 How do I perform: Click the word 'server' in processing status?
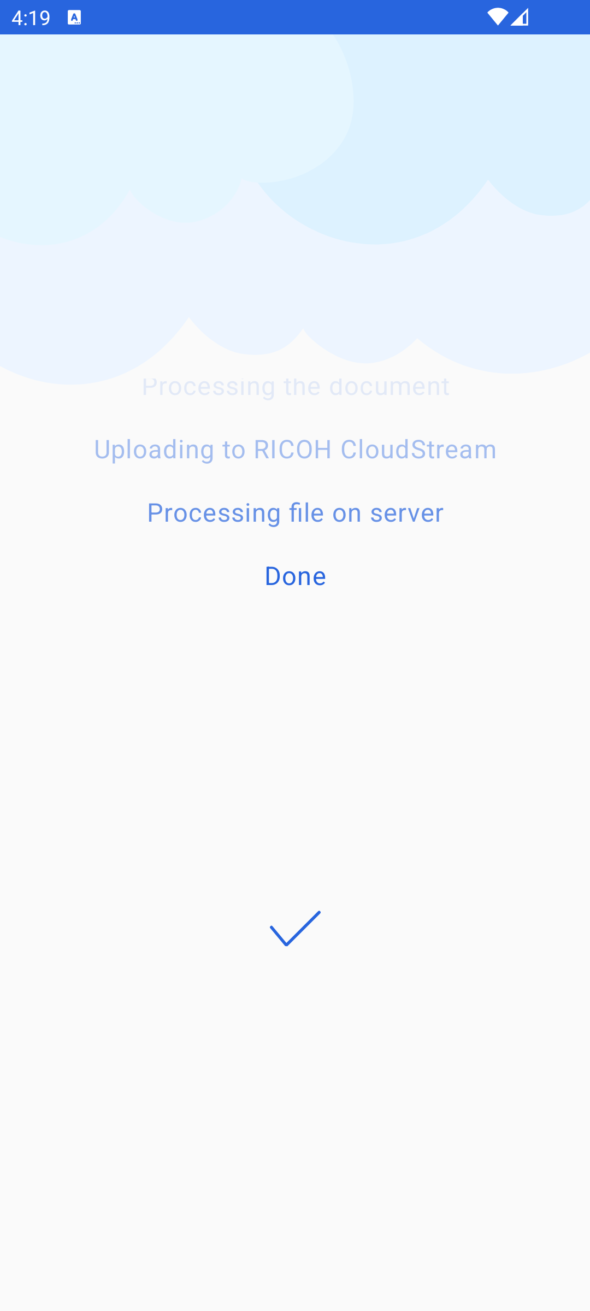(406, 513)
